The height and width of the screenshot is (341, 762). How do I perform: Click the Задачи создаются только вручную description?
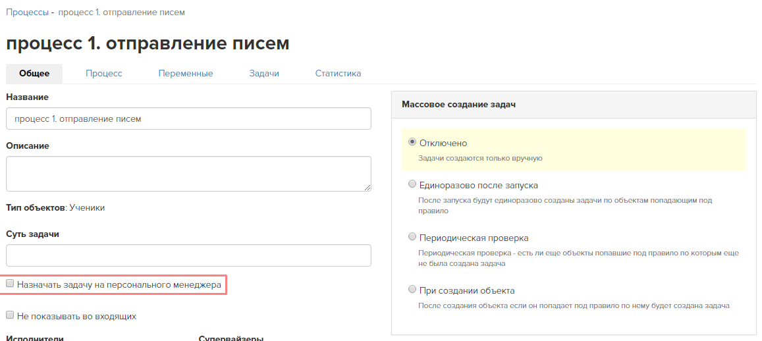click(480, 158)
